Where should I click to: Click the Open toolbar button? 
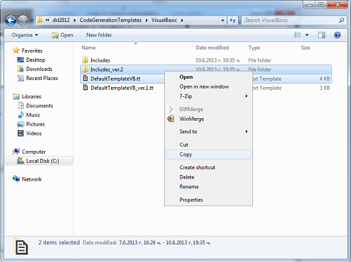tap(62, 35)
